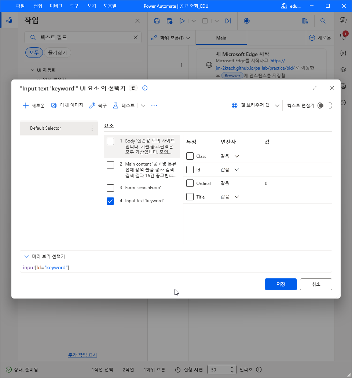Collapse the UI 자동화 tree group
This screenshot has height=378, width=352.
[x=33, y=70]
